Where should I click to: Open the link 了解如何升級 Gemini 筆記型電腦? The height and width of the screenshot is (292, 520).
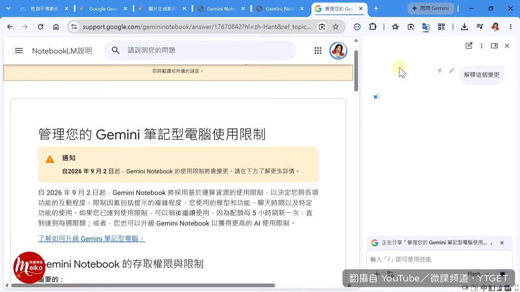tap(91, 238)
